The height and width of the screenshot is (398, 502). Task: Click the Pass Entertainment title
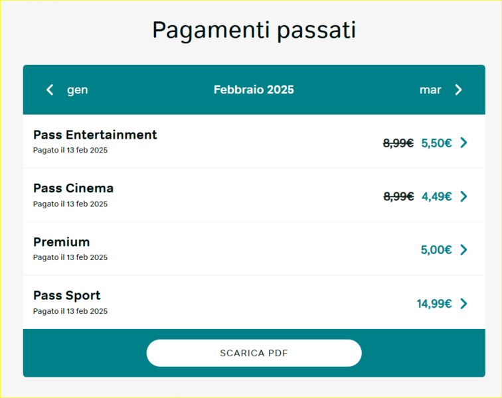[x=95, y=135]
